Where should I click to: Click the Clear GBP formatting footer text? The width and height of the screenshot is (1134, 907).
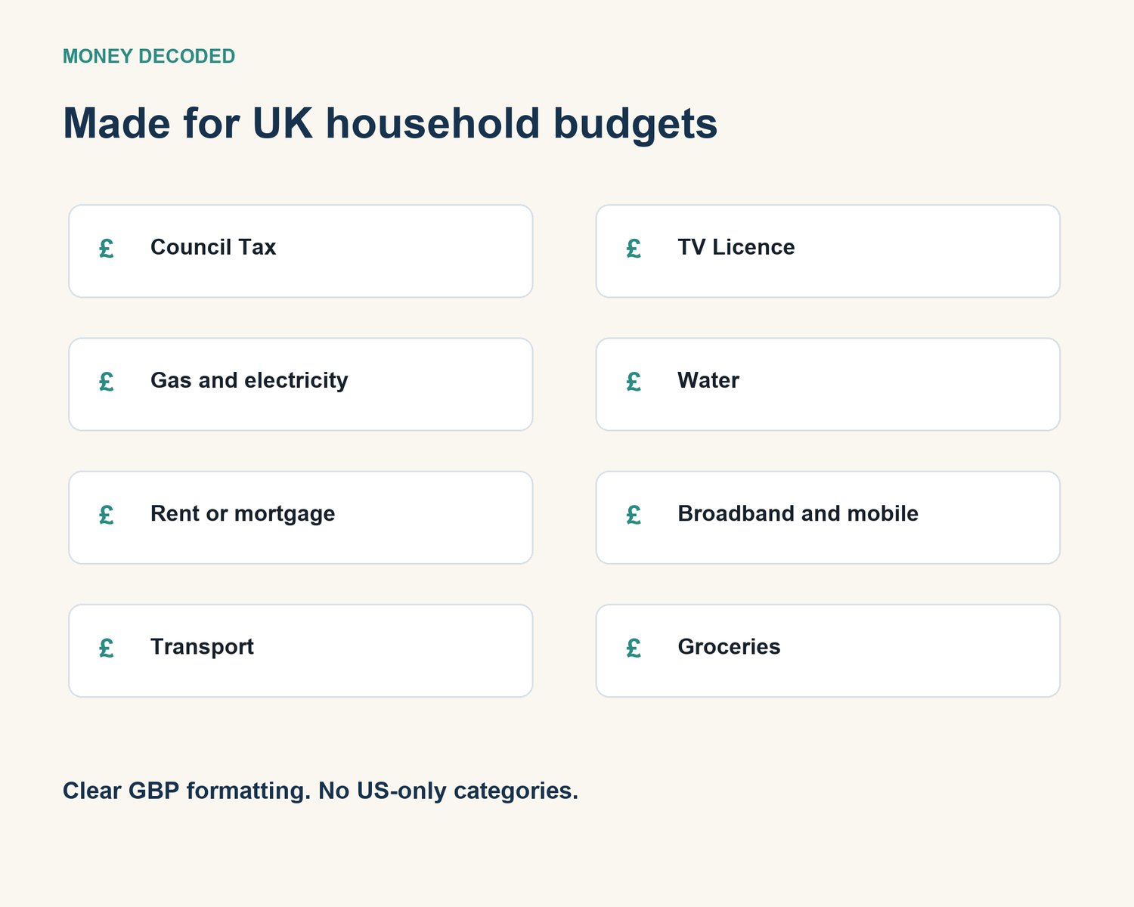321,791
